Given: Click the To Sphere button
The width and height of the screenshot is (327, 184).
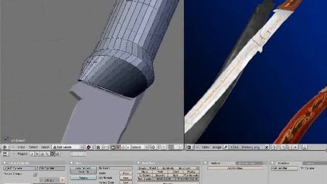Looking at the screenshot, I should 145,175.
